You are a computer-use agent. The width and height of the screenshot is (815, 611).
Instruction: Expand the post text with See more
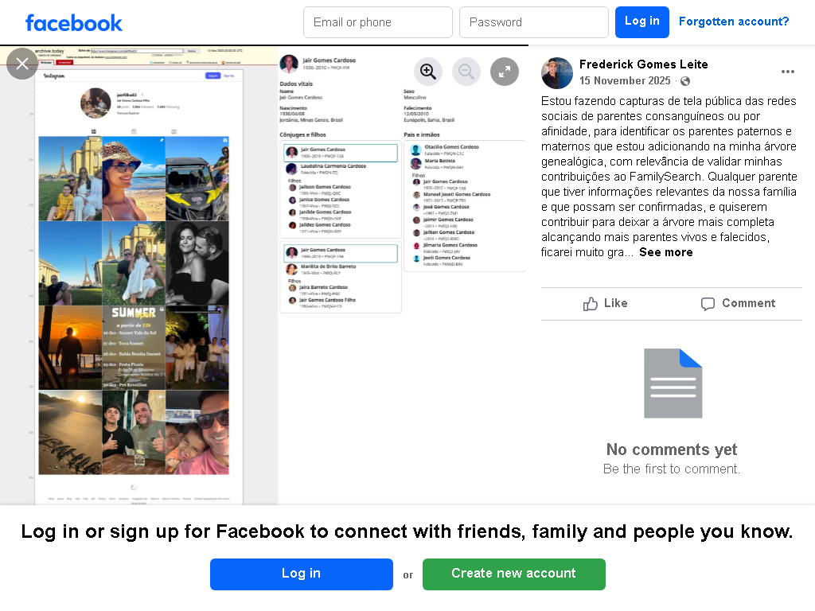coord(666,252)
